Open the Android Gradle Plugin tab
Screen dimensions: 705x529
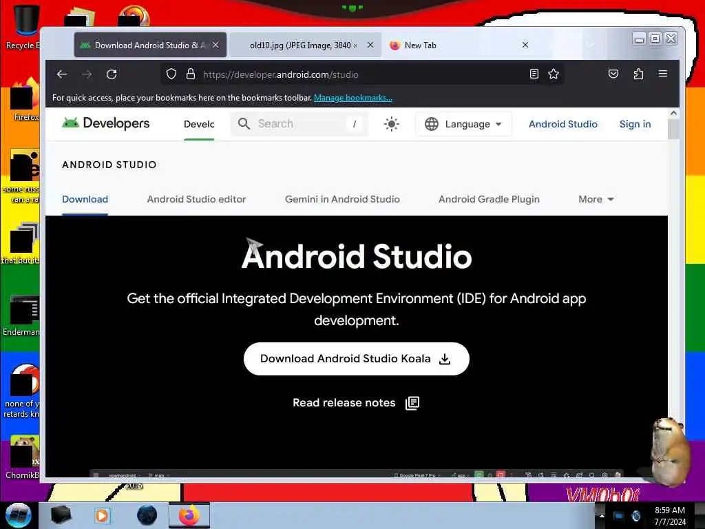(490, 199)
